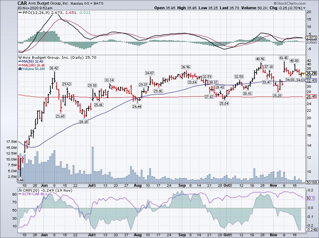Image resolution: width=319 pixels, height=238 pixels.
Task: Click the 37.10 price label
Action: (x=269, y=67)
